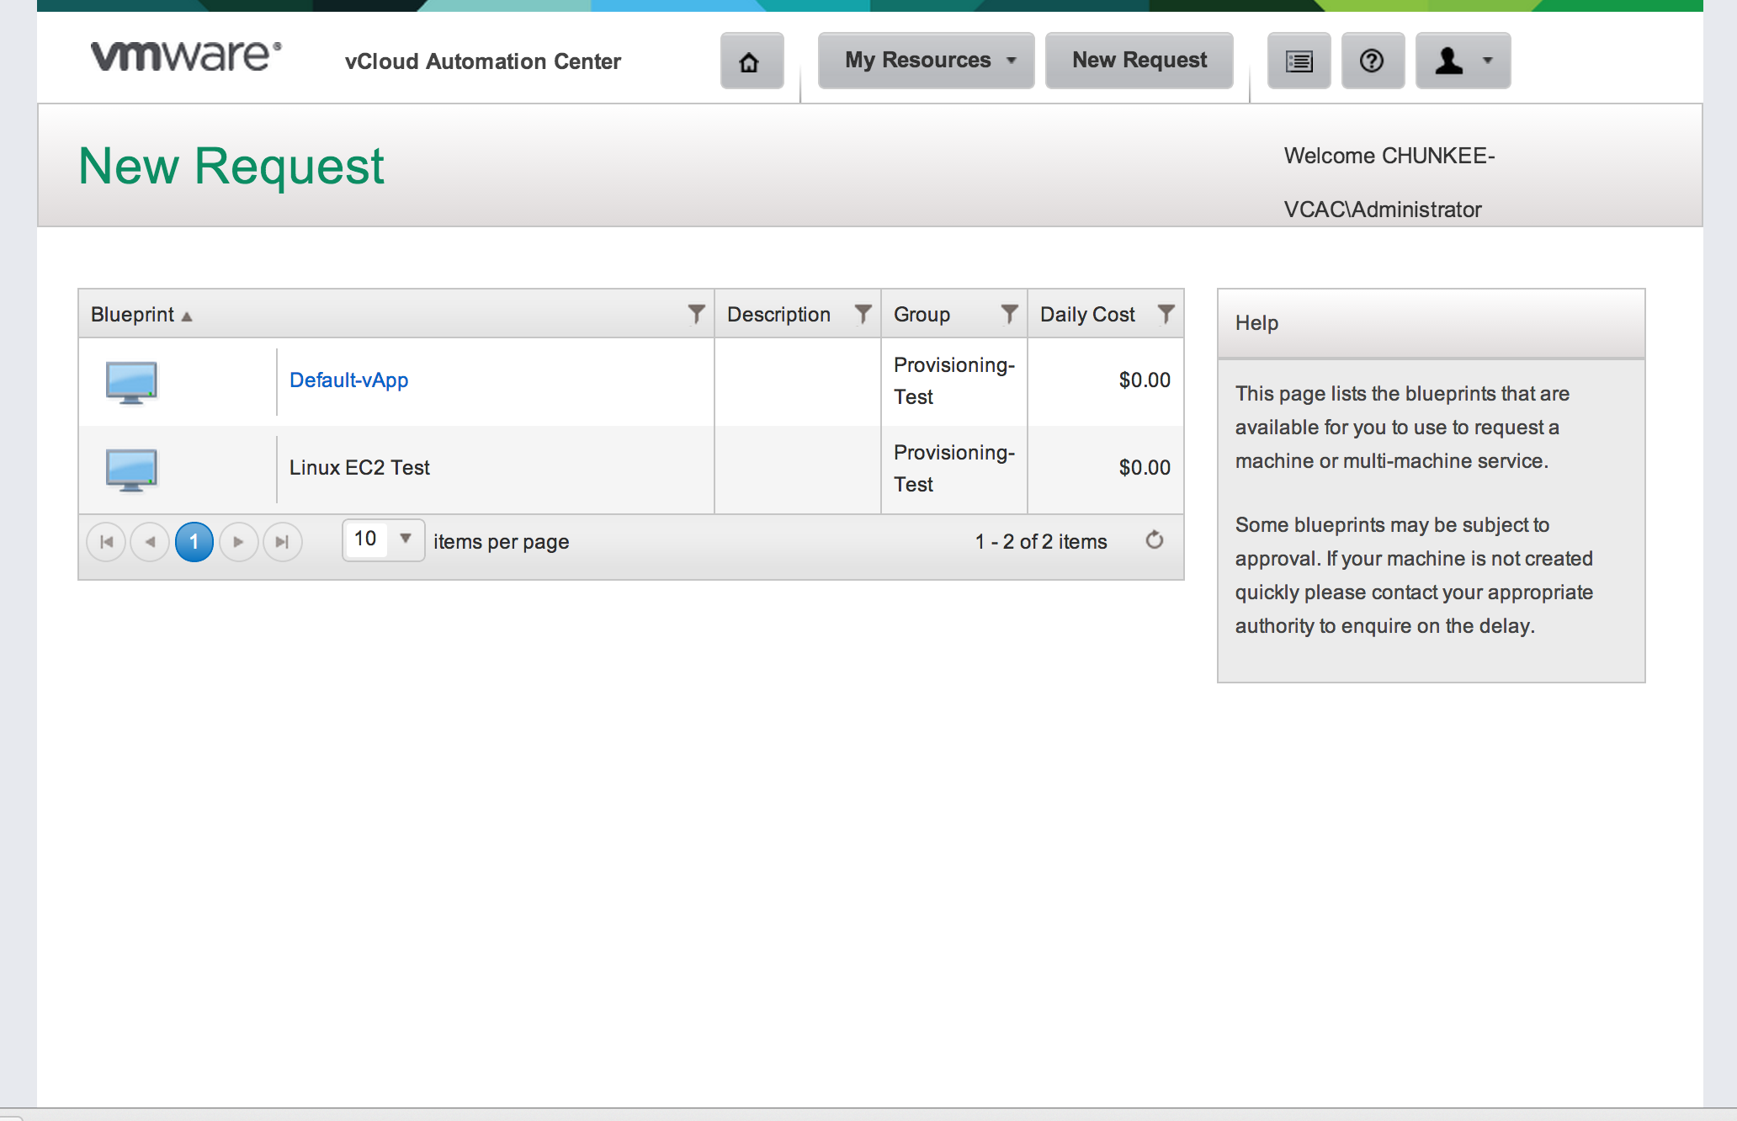The image size is (1737, 1121).
Task: Go to next page of results
Action: (238, 542)
